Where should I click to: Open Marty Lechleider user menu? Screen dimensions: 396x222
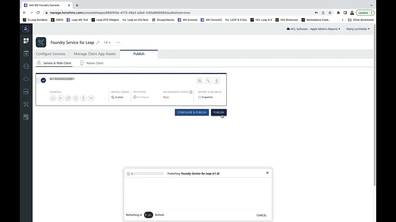[358, 29]
